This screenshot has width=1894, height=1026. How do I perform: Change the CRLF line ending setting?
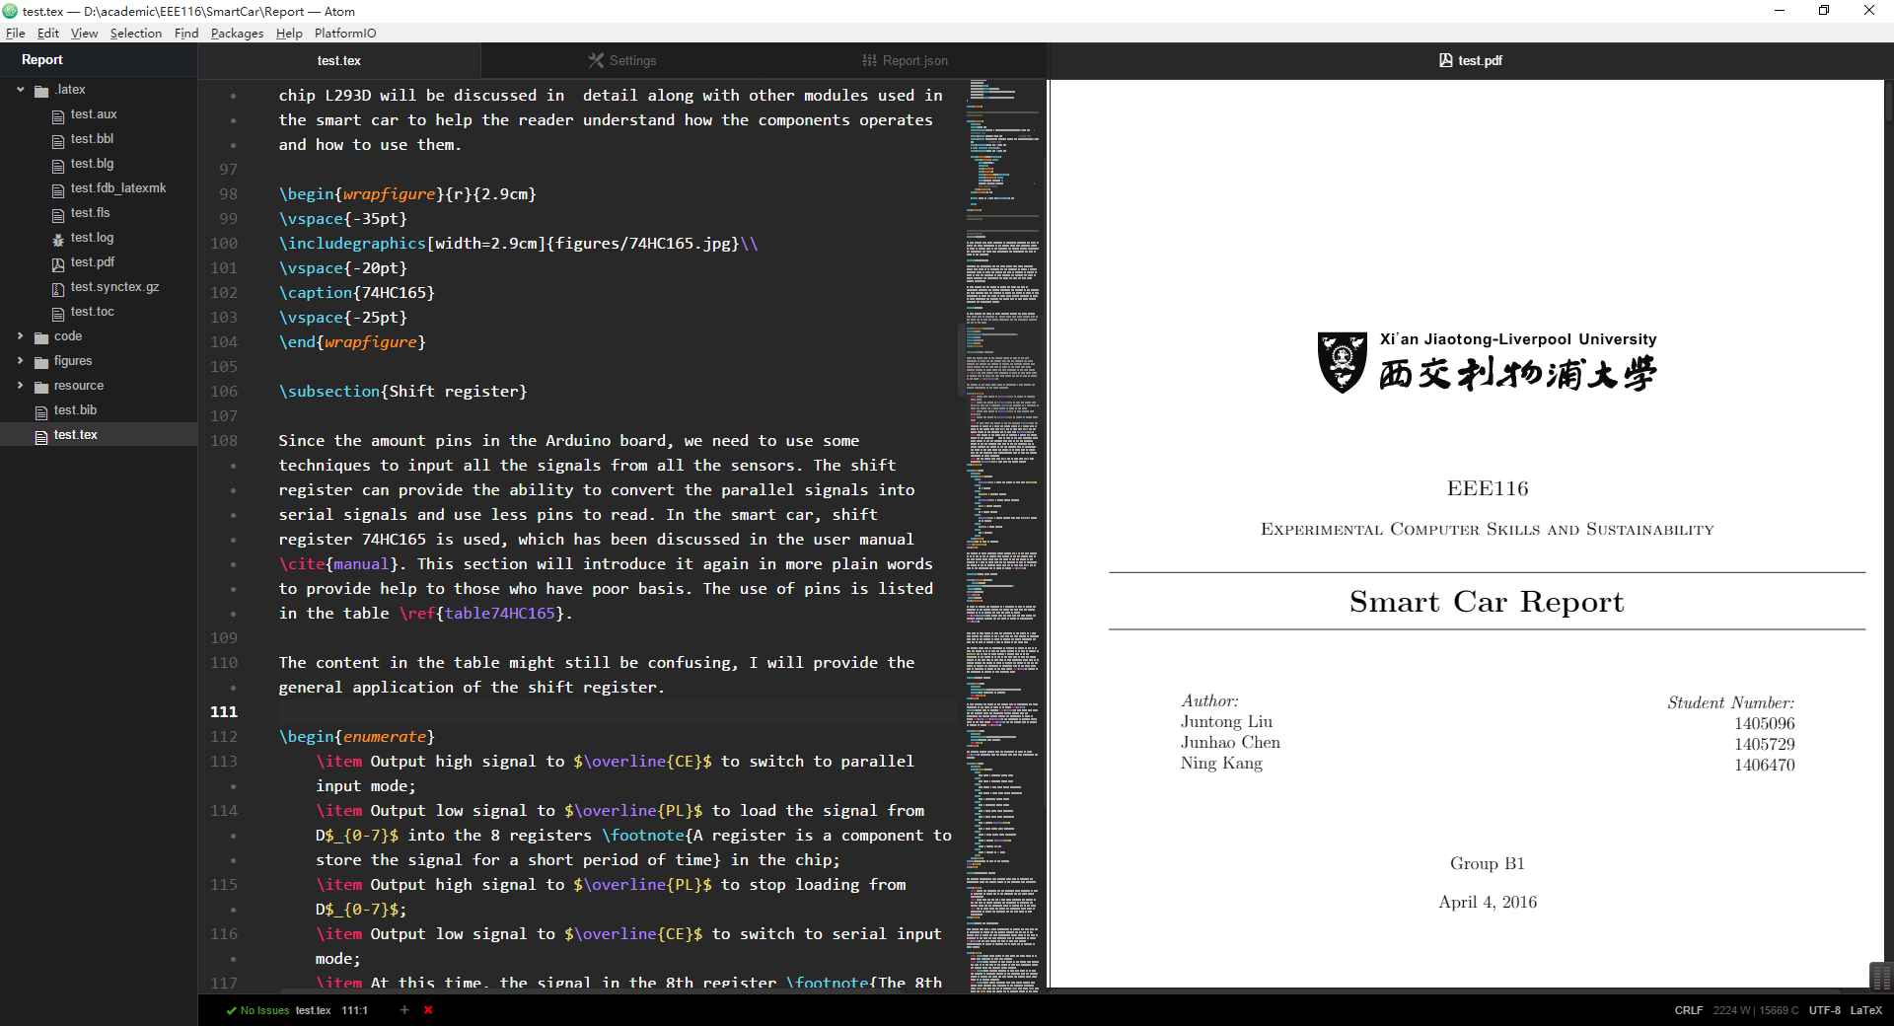(x=1688, y=1010)
